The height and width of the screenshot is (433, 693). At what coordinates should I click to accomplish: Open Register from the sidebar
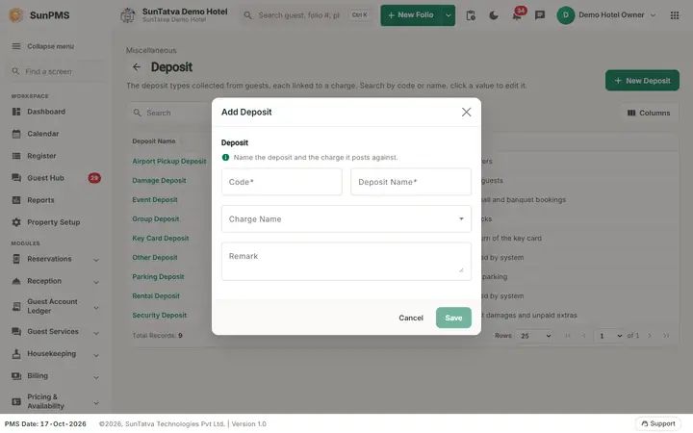41,156
